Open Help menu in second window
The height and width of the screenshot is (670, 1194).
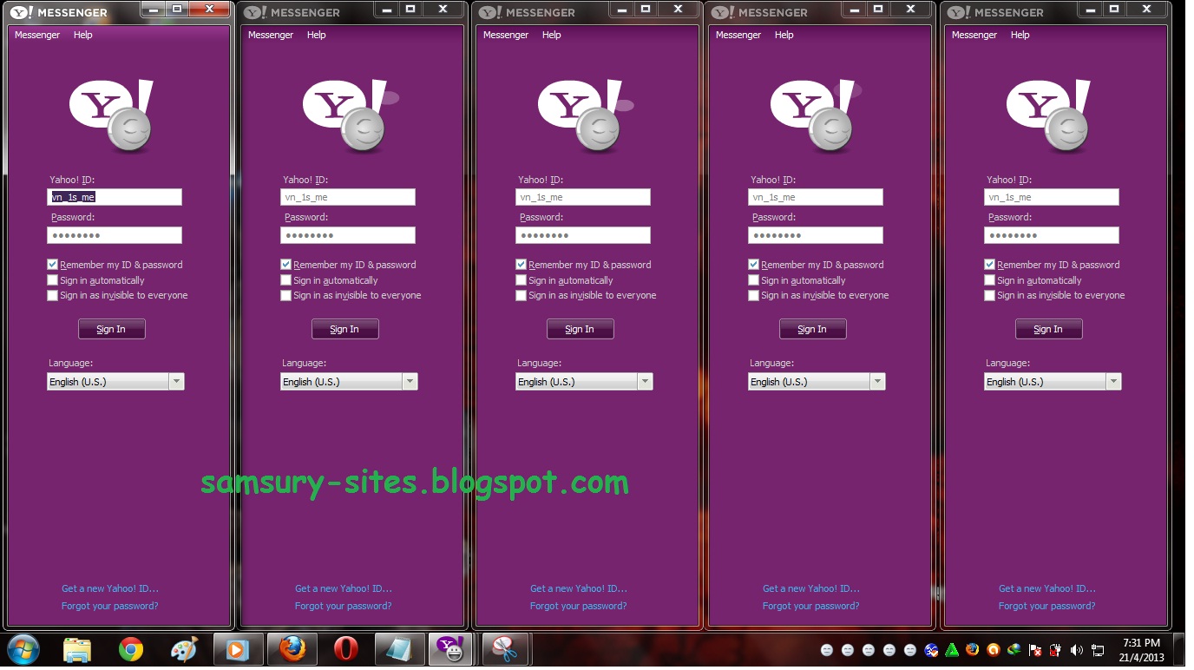317,35
